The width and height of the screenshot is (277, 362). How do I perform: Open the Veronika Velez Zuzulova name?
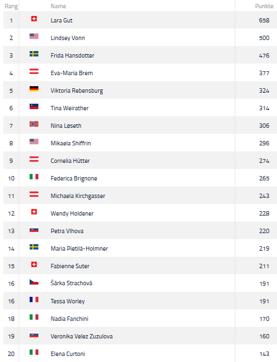point(82,336)
